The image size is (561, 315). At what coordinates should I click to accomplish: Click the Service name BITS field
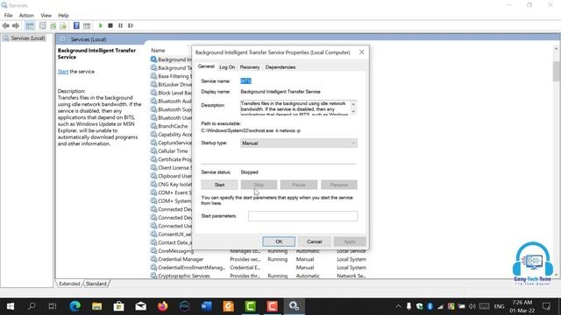pos(245,81)
